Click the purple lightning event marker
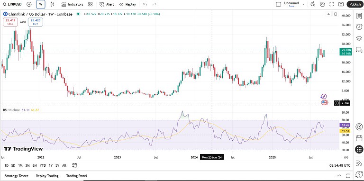This screenshot has width=364, height=181. [x=324, y=96]
